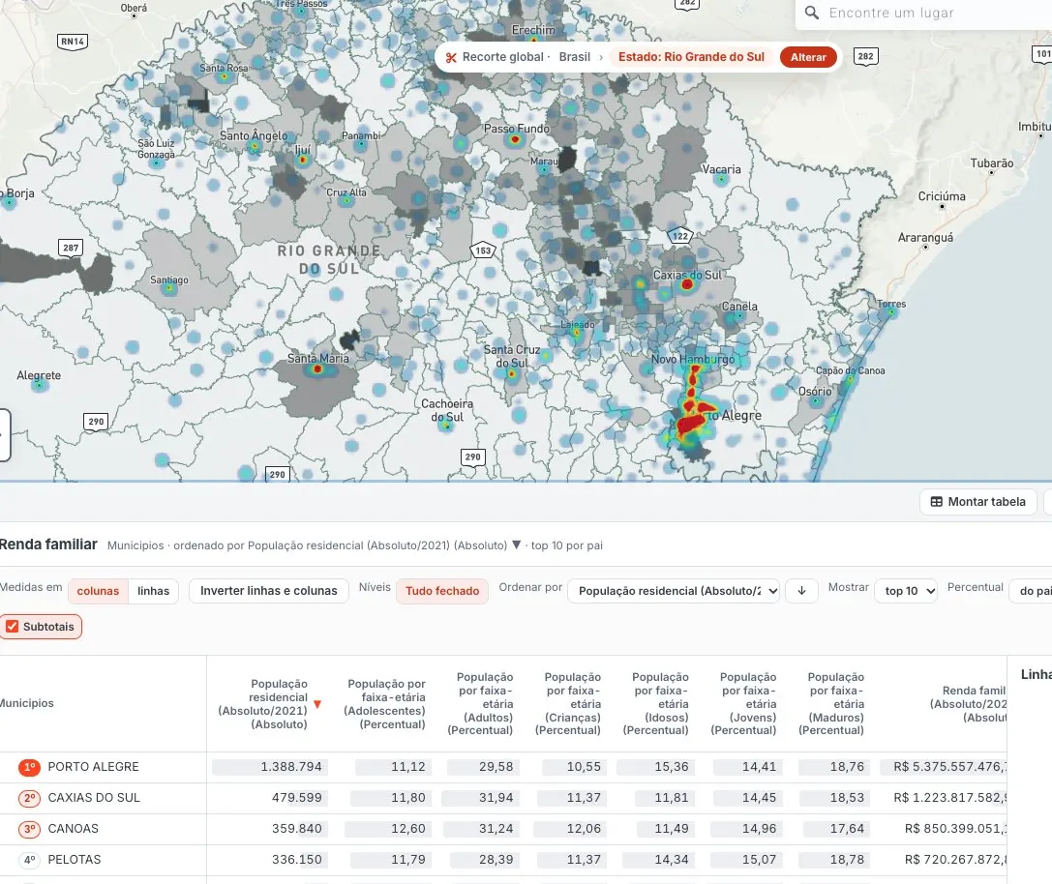1052x884 pixels.
Task: Click red sort triangle in População residencial column
Action: (x=317, y=704)
